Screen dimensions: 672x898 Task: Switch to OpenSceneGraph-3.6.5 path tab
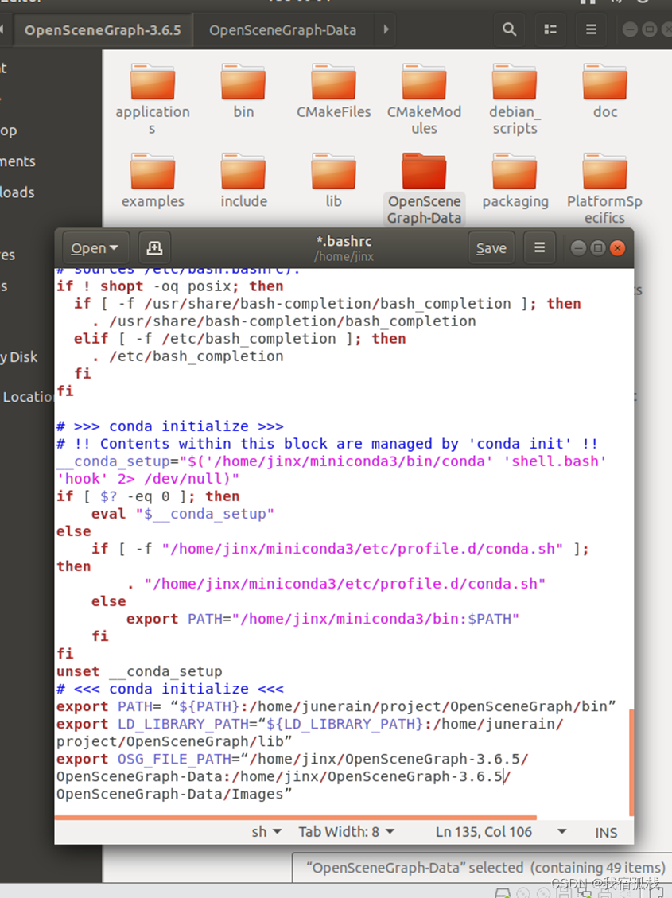103,29
